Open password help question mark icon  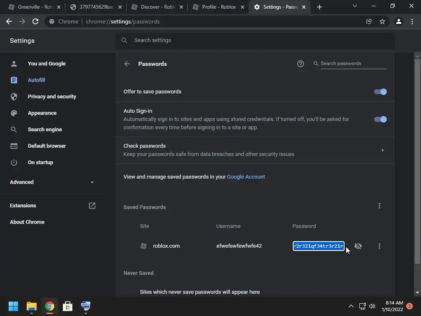(x=301, y=64)
